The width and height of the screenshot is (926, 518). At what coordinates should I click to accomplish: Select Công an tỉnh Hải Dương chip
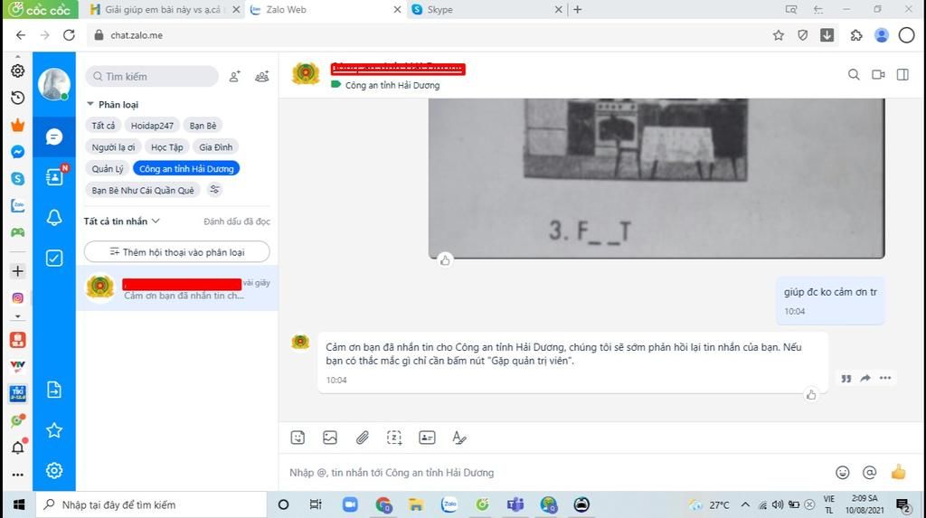click(186, 168)
